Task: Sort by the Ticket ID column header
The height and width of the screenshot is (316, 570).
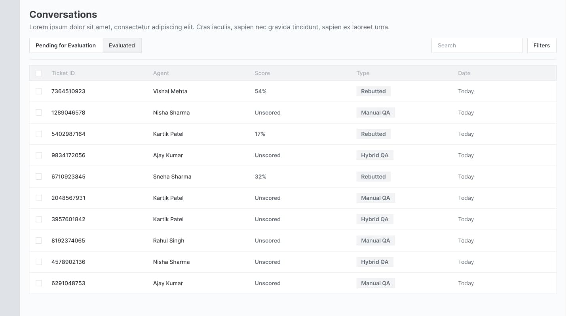Action: click(63, 73)
